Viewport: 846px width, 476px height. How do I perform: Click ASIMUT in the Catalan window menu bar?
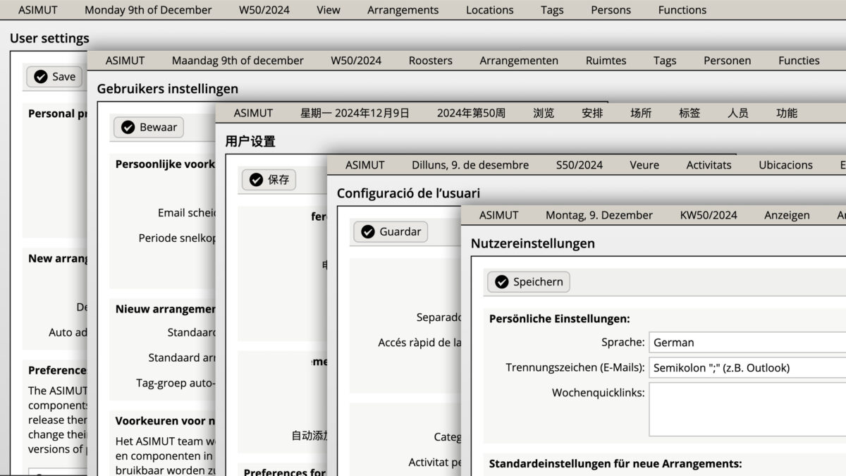pyautogui.click(x=364, y=164)
